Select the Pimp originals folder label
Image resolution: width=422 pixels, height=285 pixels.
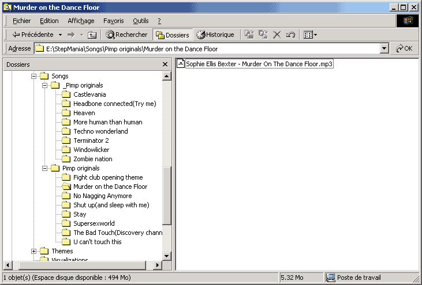tap(81, 168)
